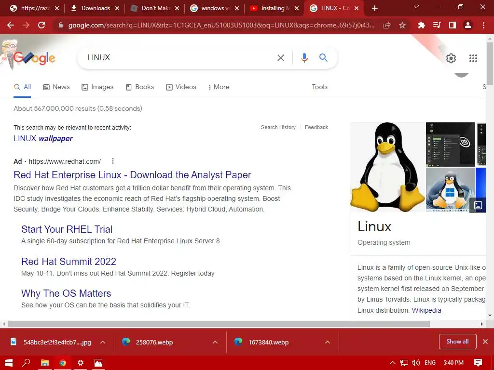Click Show all downloads button
Screen dimensions: 494x370
point(457,342)
